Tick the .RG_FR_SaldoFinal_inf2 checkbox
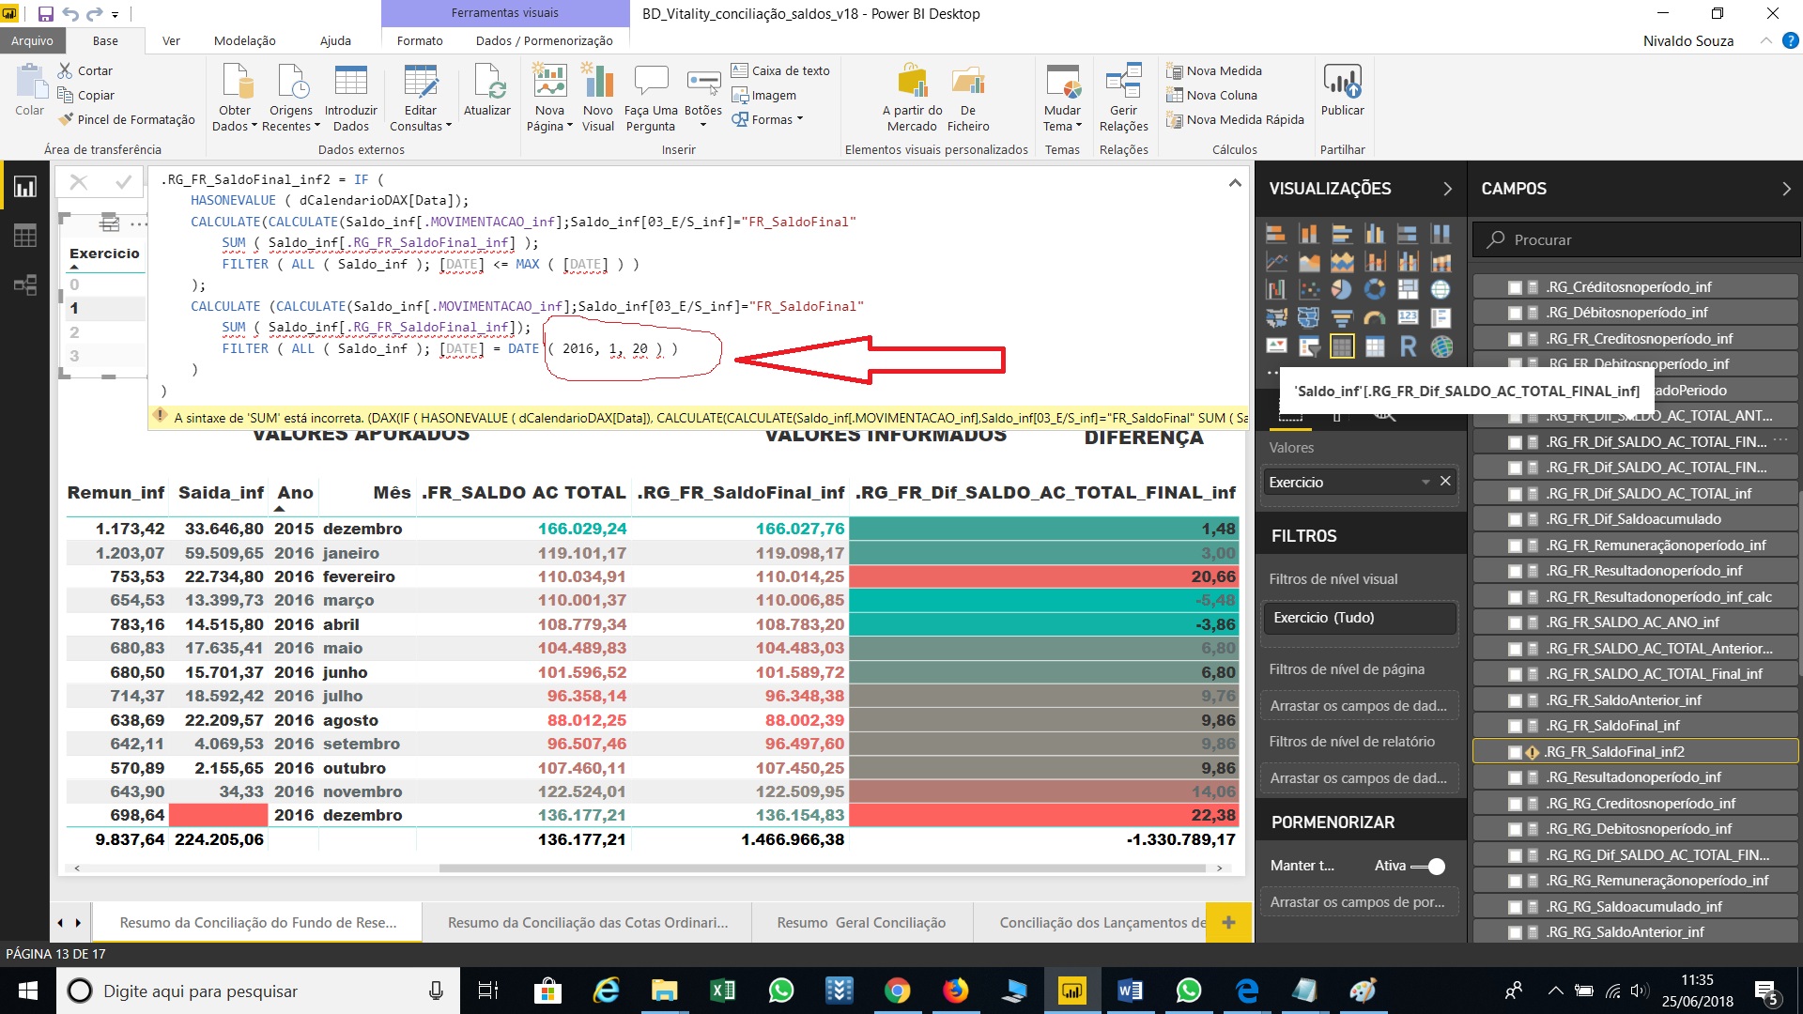 click(x=1515, y=752)
